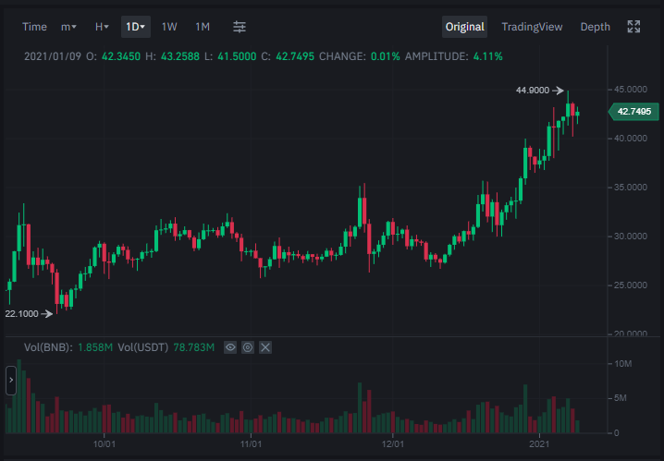Click the CHANGE 0.01% readout
Viewport: 664px width, 461px height.
coord(359,56)
